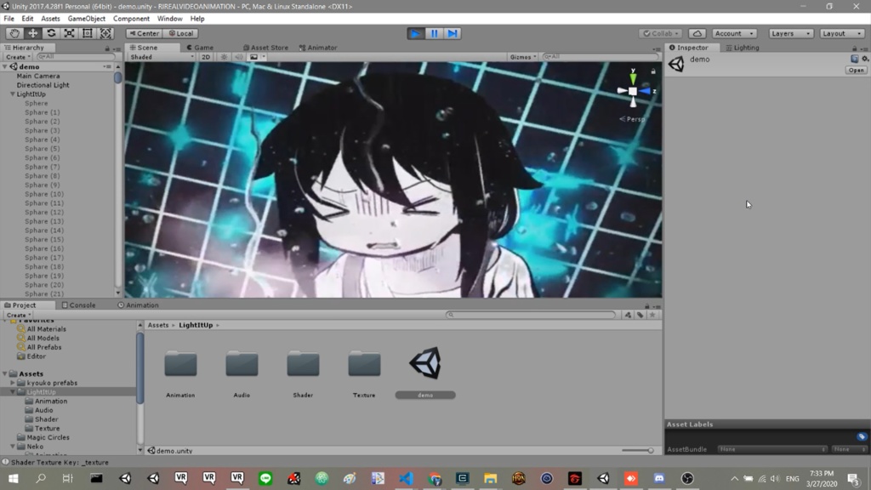Open the File menu
Image resolution: width=871 pixels, height=490 pixels.
tap(9, 19)
